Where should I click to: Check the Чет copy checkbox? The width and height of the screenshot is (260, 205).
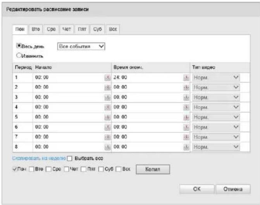67,169
